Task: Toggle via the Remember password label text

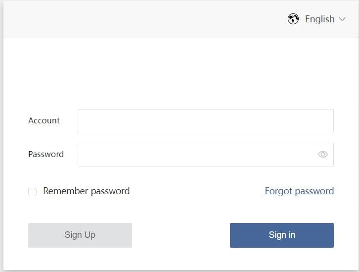Action: (86, 191)
